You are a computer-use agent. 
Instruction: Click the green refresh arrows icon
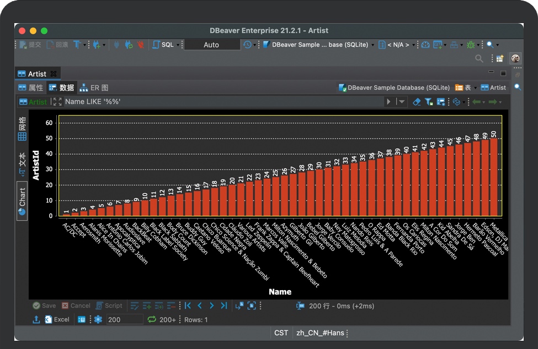(152, 319)
